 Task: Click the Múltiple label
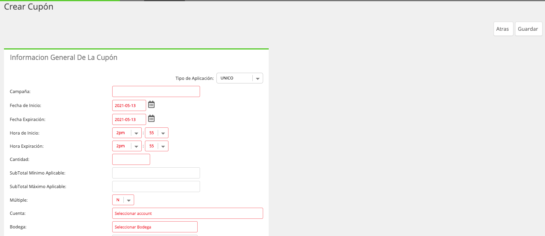click(19, 200)
